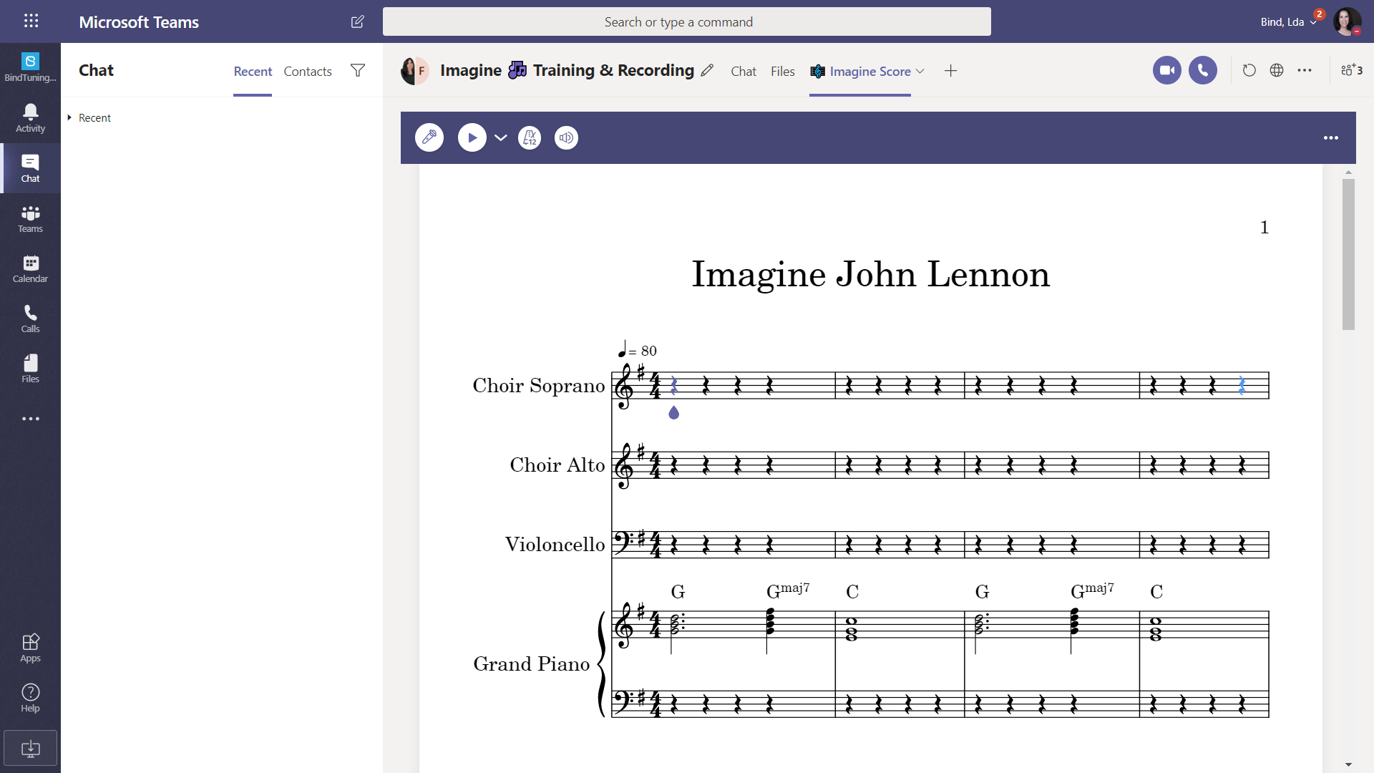Open tab in website via globe icon
Viewport: 1374px width, 773px height.
(x=1277, y=70)
